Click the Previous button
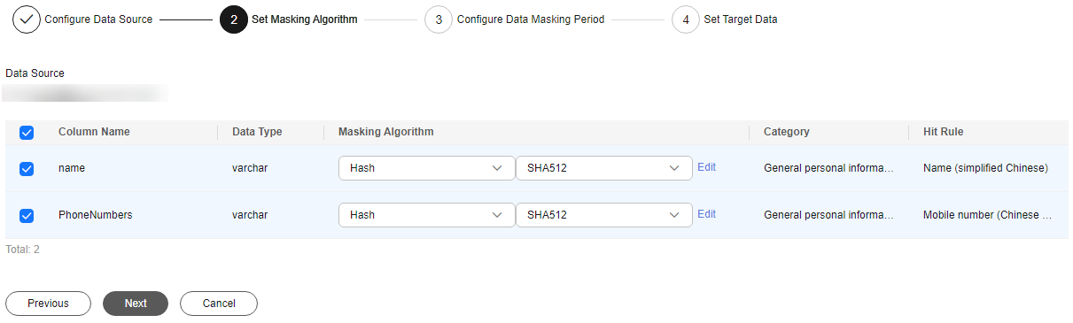The height and width of the screenshot is (323, 1073). point(48,304)
